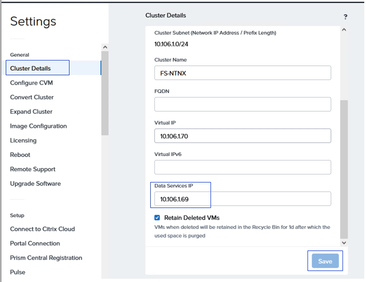Click the details panel scroll down arrow

pyautogui.click(x=344, y=242)
